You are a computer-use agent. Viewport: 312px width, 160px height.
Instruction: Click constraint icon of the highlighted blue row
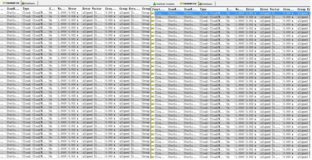153,13
